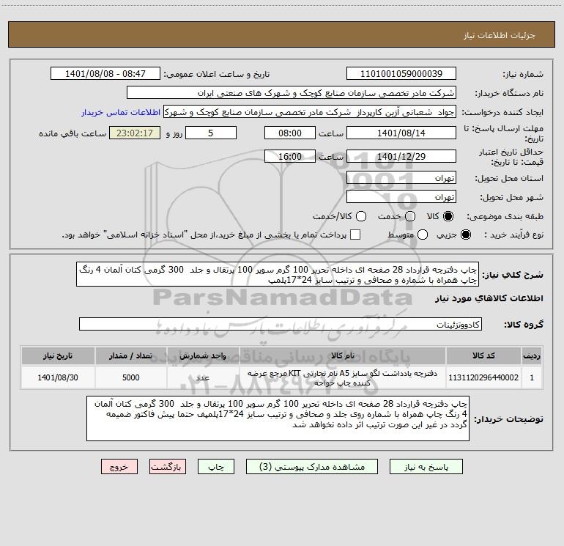Click the بازگشت back button

pyautogui.click(x=168, y=466)
